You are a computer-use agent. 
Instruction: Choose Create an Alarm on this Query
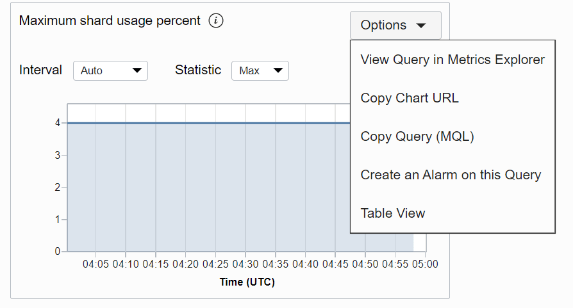451,175
